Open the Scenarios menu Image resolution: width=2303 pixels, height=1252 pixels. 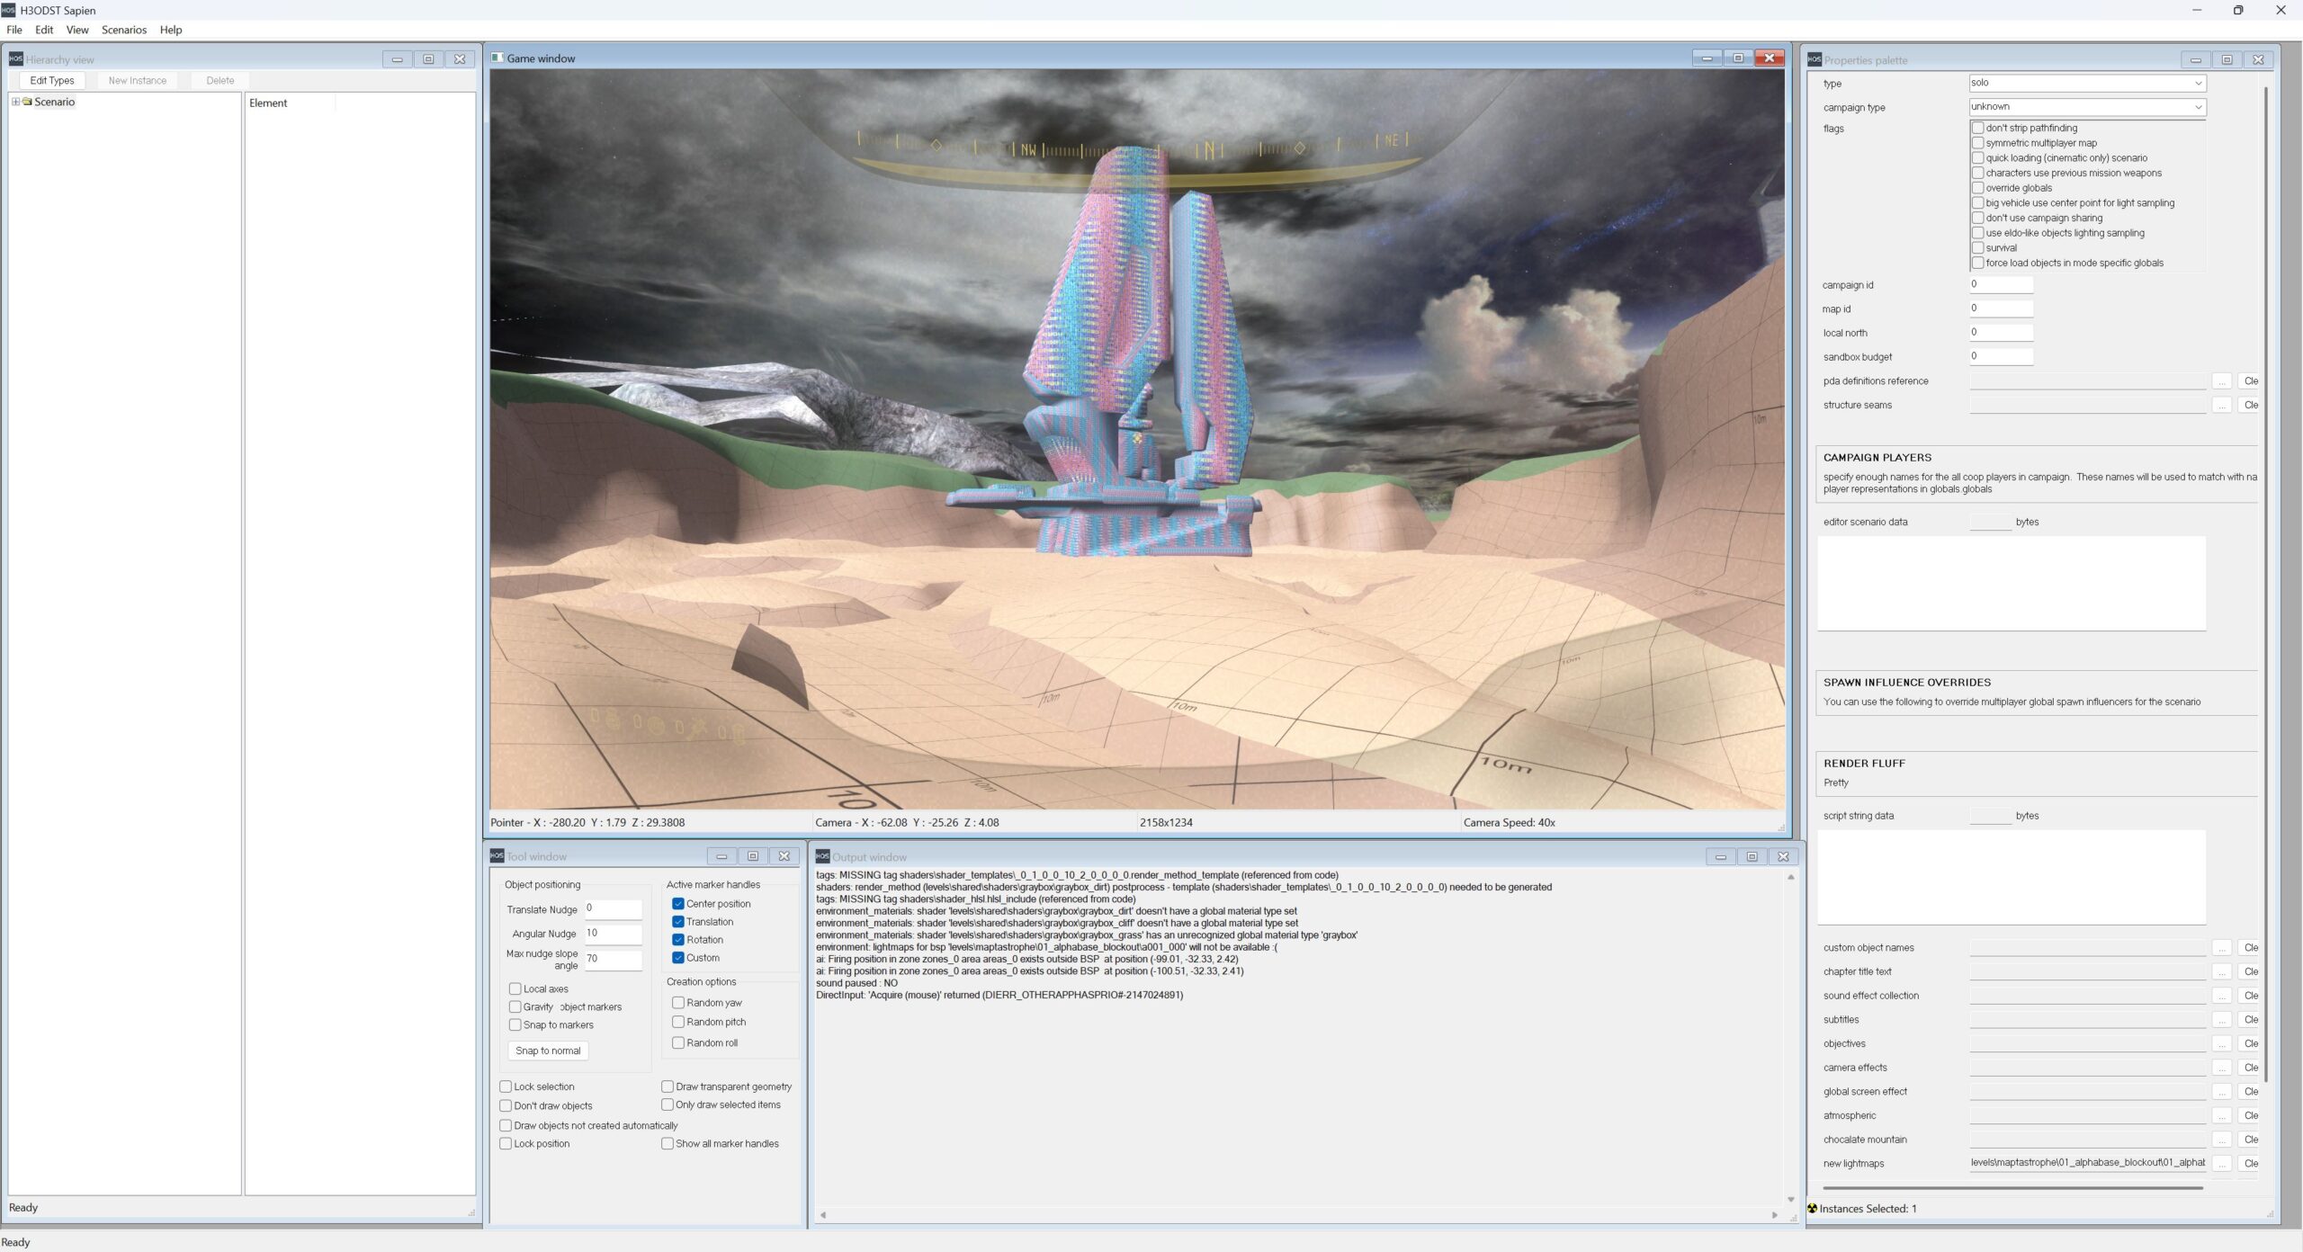point(124,30)
